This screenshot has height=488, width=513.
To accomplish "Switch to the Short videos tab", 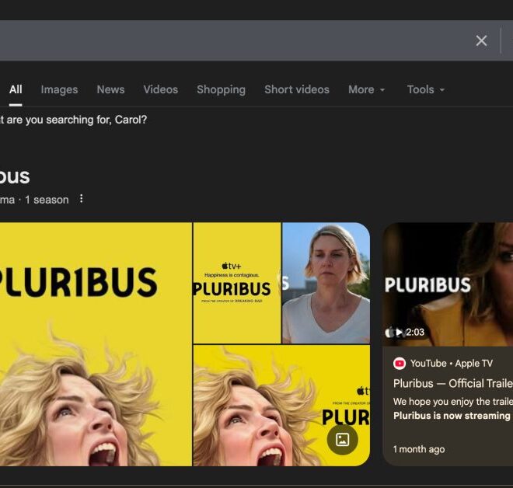I will pos(297,89).
